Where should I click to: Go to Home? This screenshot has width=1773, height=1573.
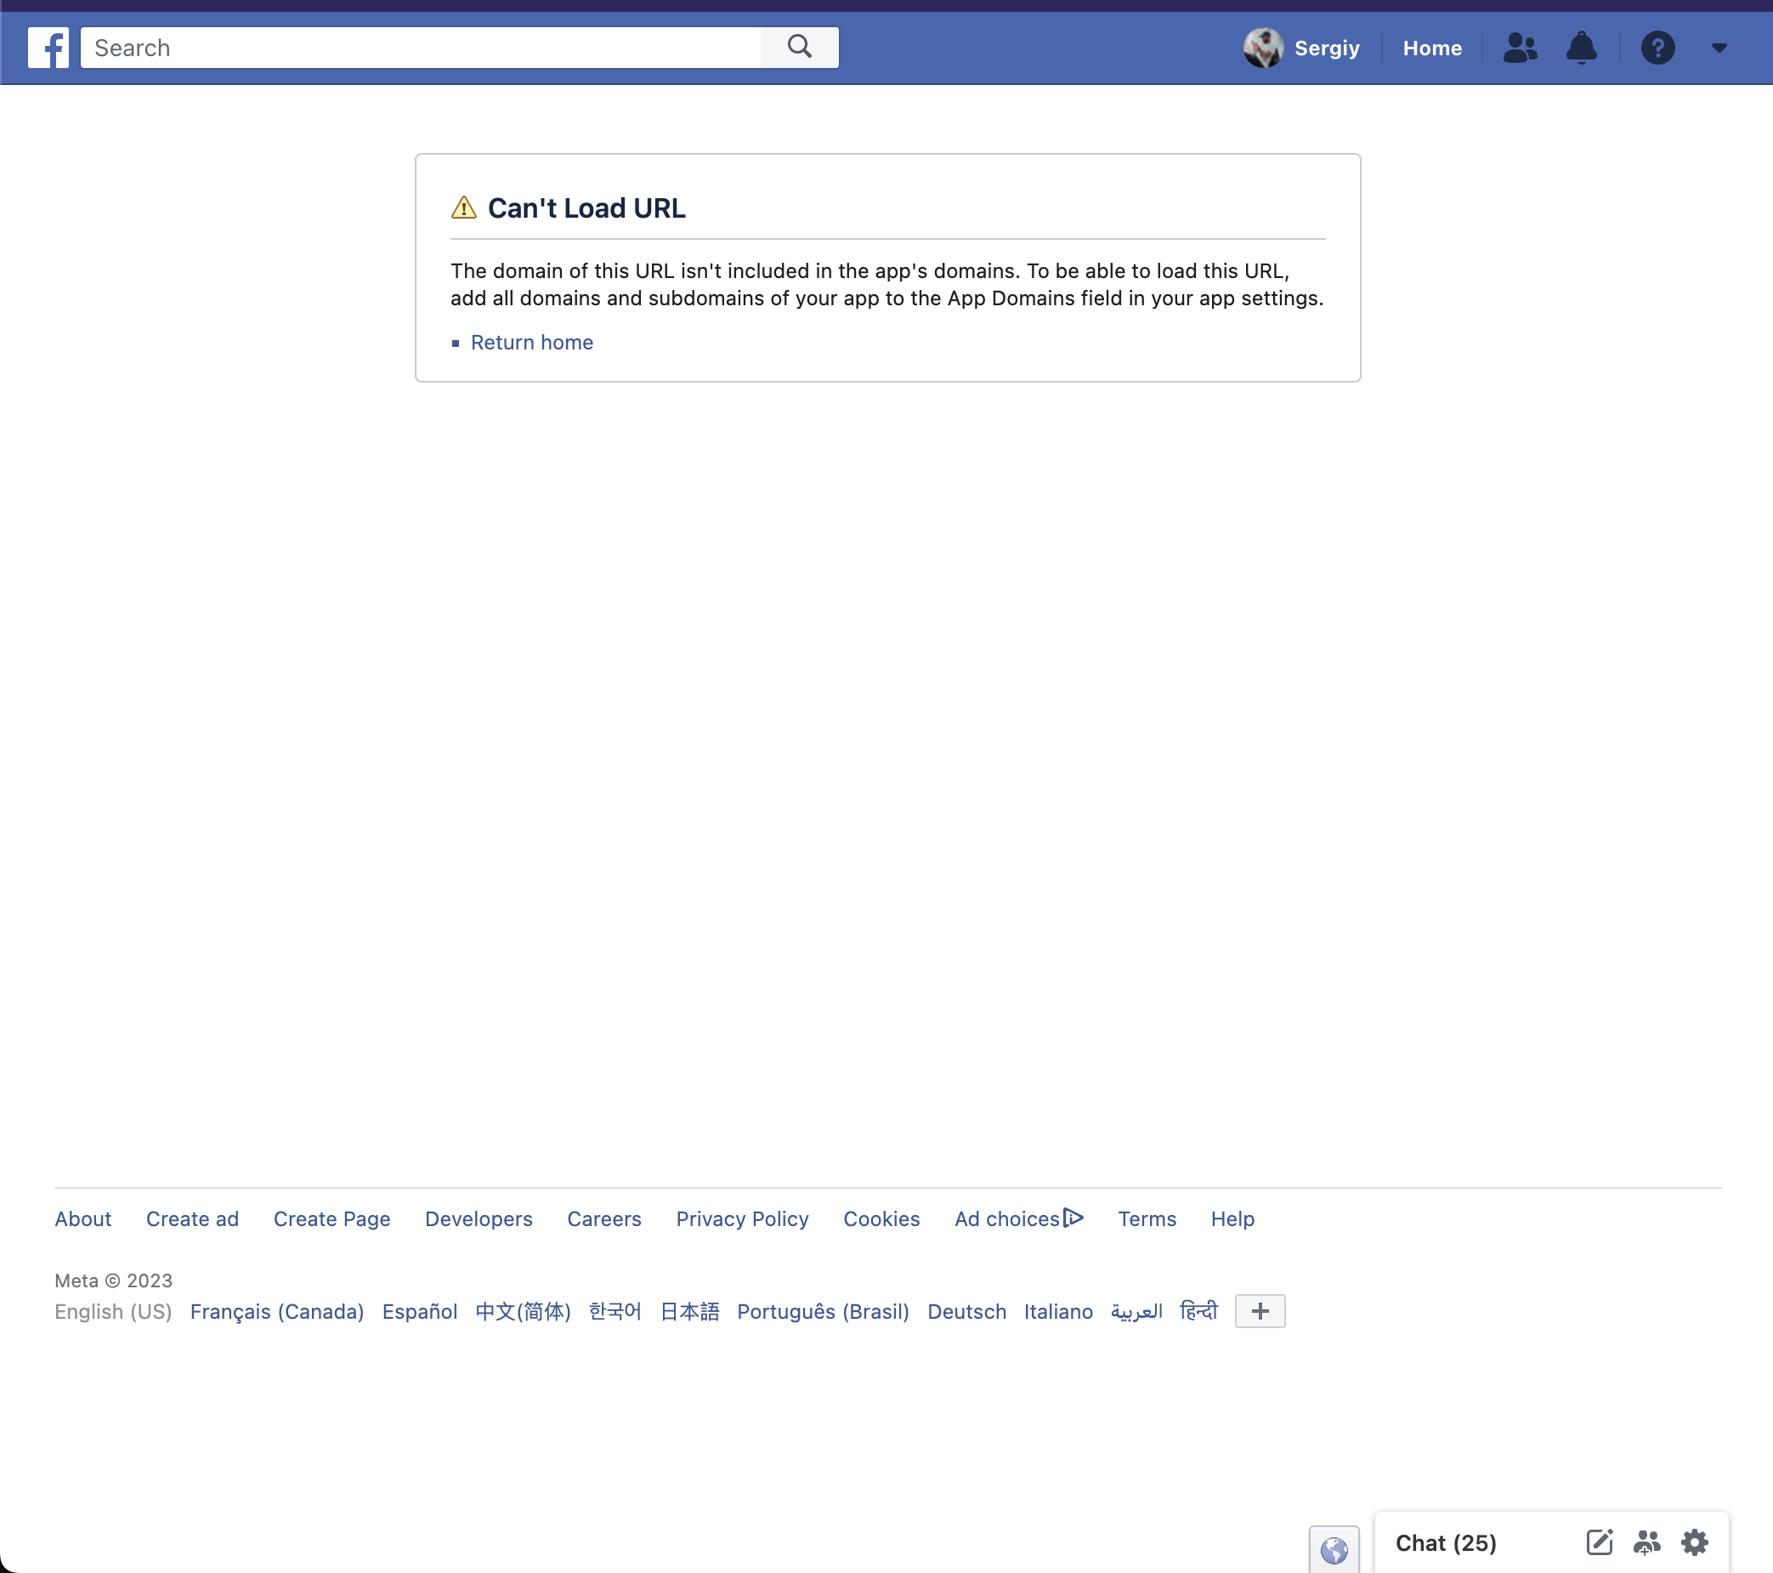[x=1431, y=48]
